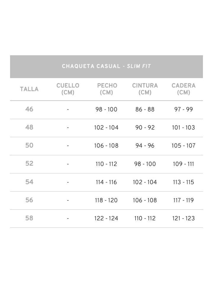Select size 58 row label

click(x=29, y=218)
